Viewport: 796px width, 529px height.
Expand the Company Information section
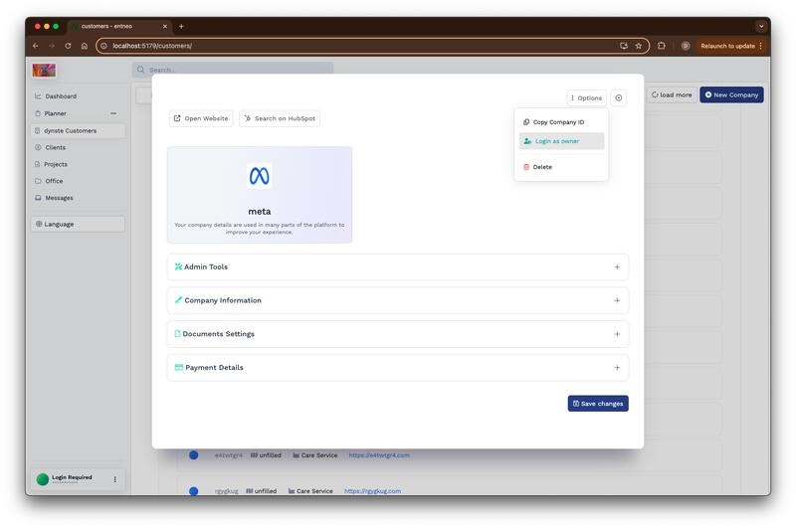[x=397, y=300]
